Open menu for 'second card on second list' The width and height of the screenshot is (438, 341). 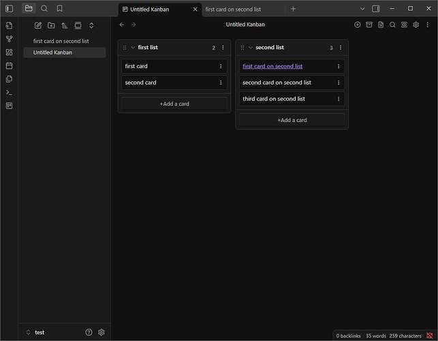[x=339, y=83]
